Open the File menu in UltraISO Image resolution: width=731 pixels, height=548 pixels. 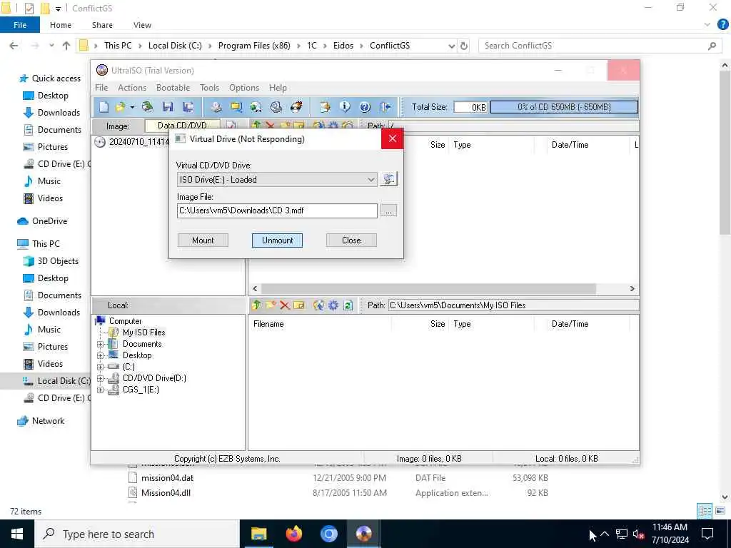coord(101,88)
